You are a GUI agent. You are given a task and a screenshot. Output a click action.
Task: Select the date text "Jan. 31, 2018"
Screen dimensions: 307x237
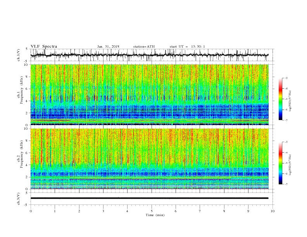coord(108,46)
